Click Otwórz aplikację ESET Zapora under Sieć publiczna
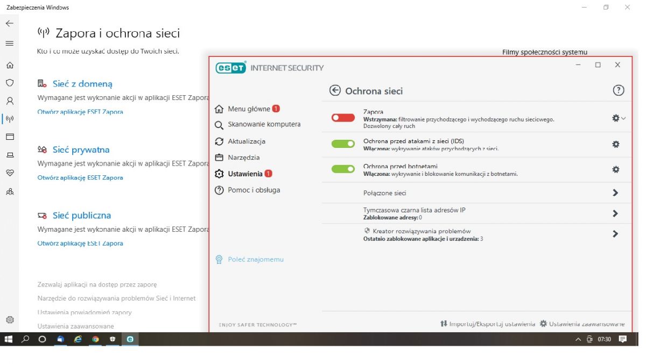The image size is (646, 364). tap(80, 243)
